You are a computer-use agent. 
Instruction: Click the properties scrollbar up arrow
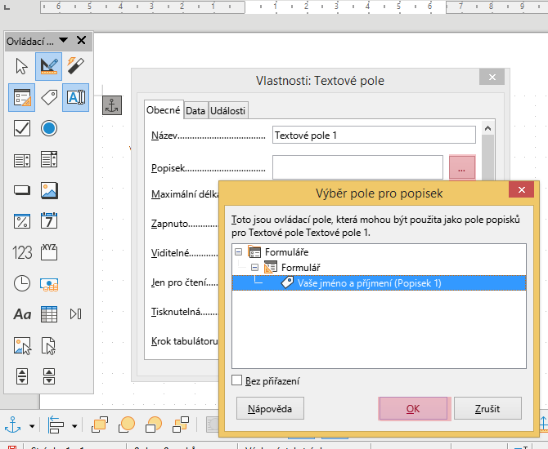tap(488, 128)
